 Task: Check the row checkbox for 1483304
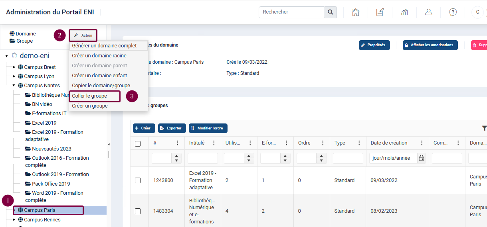click(x=138, y=211)
